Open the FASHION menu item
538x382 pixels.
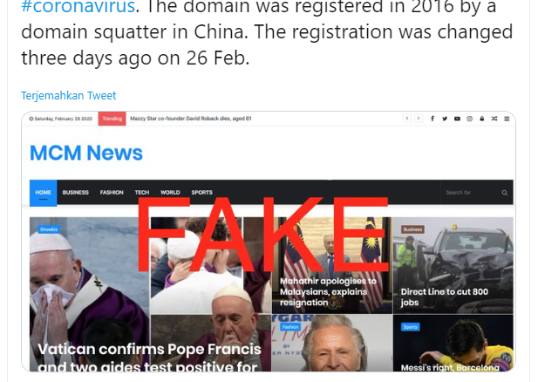[x=112, y=193]
